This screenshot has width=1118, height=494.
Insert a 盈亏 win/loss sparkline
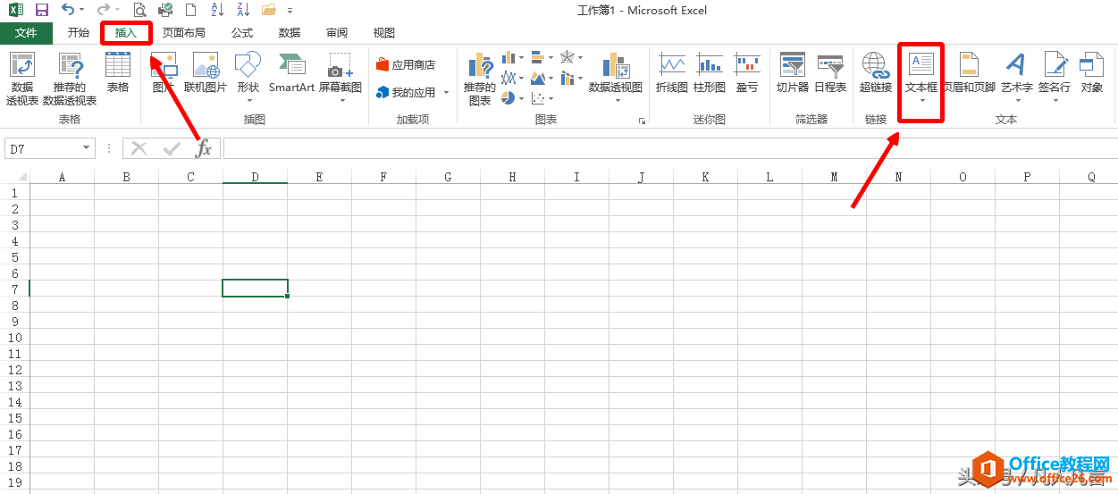click(x=747, y=73)
